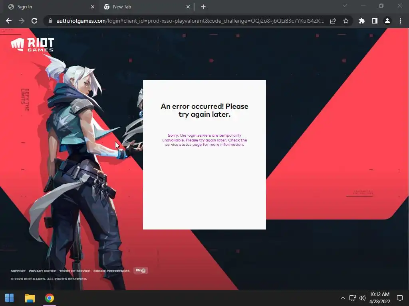Open the Support footer link

pos(18,271)
